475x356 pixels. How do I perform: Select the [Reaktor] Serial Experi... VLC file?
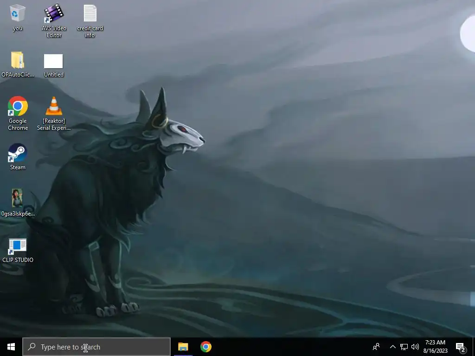coord(54,113)
